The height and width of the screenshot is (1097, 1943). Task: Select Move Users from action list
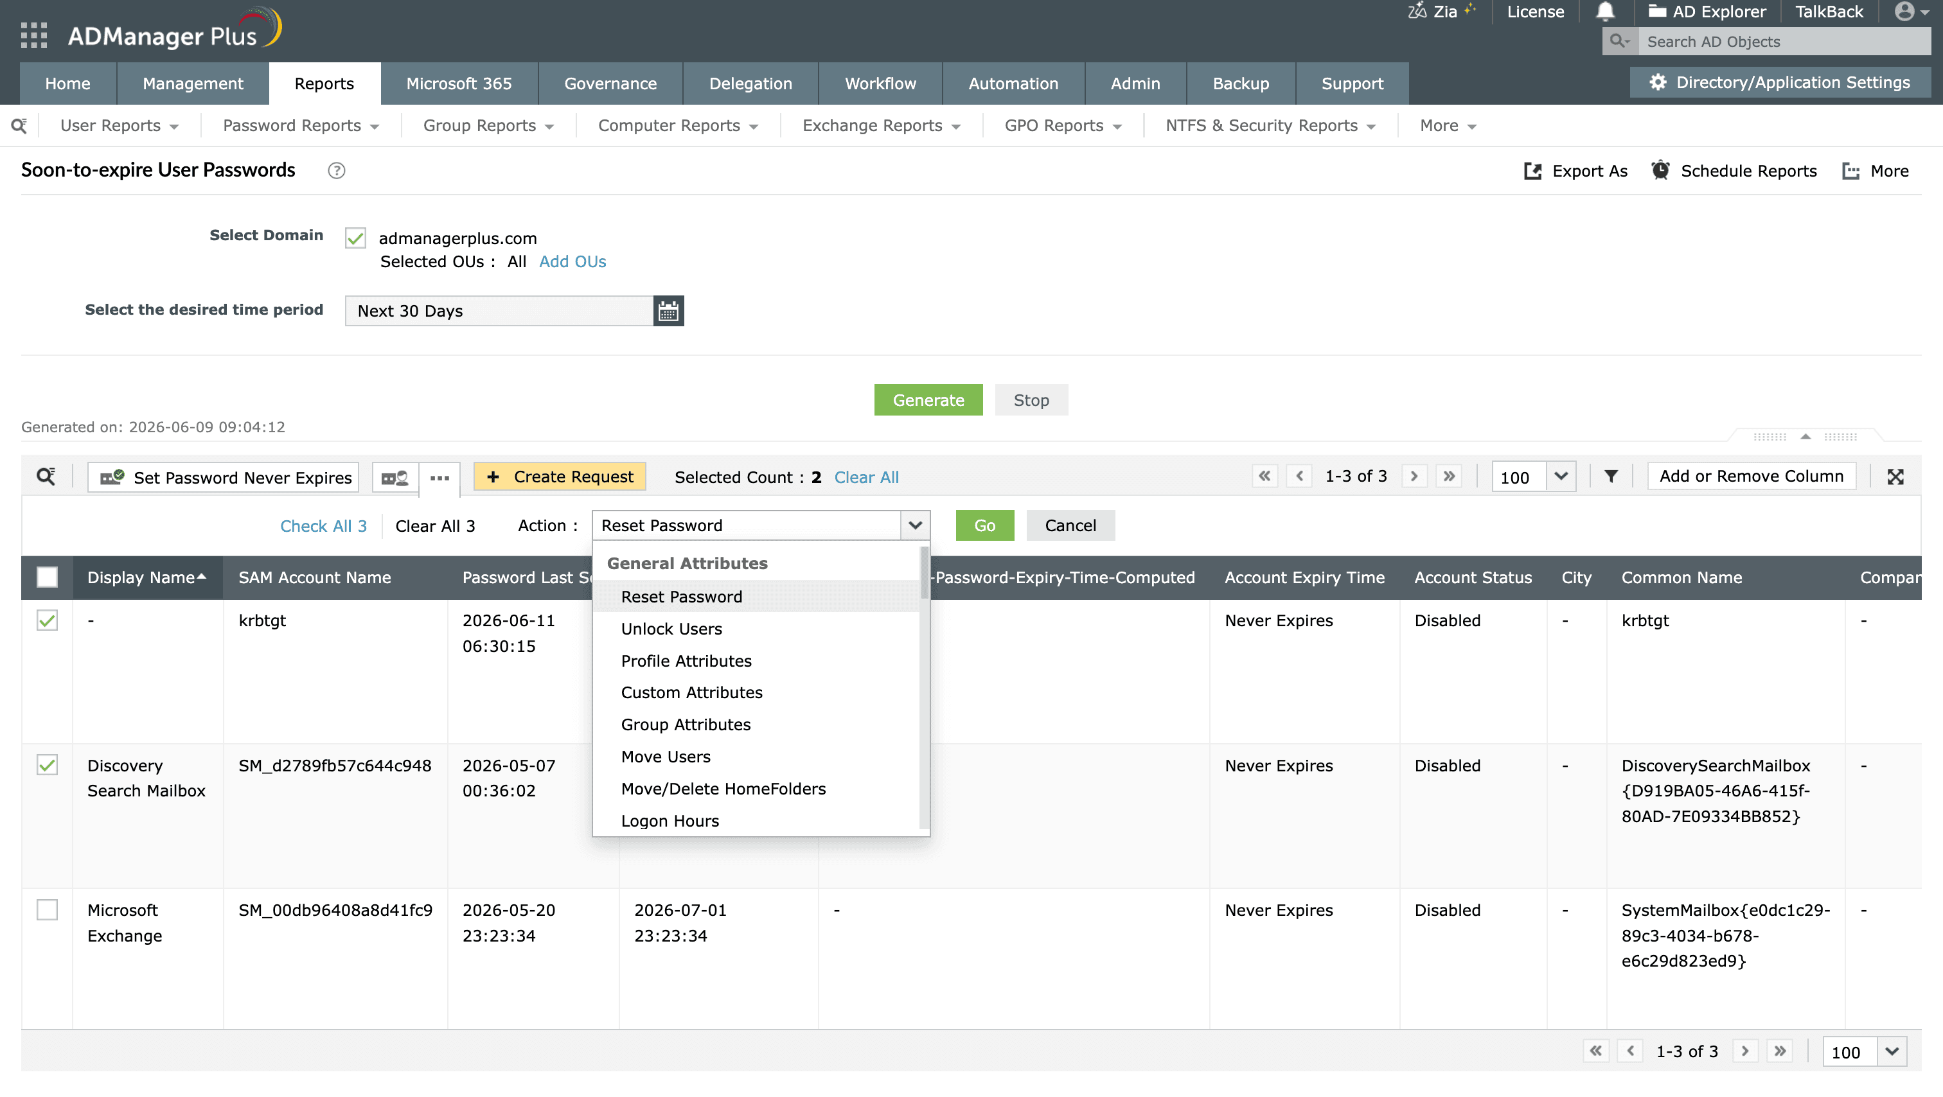pyautogui.click(x=756, y=756)
